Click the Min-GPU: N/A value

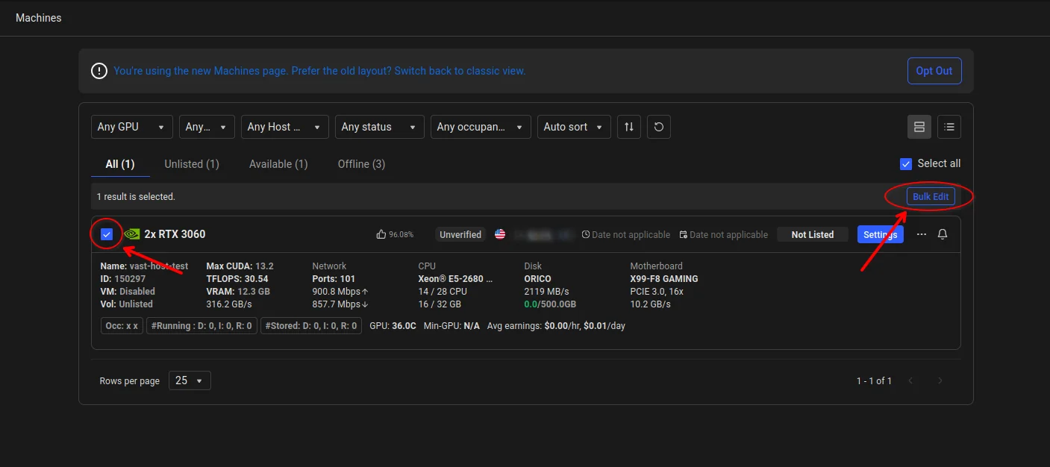[451, 326]
